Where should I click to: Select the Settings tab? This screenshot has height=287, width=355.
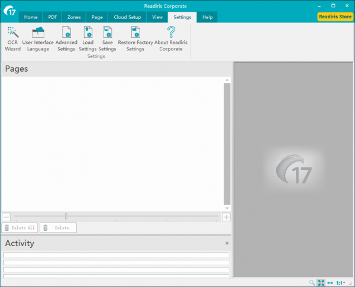[182, 17]
